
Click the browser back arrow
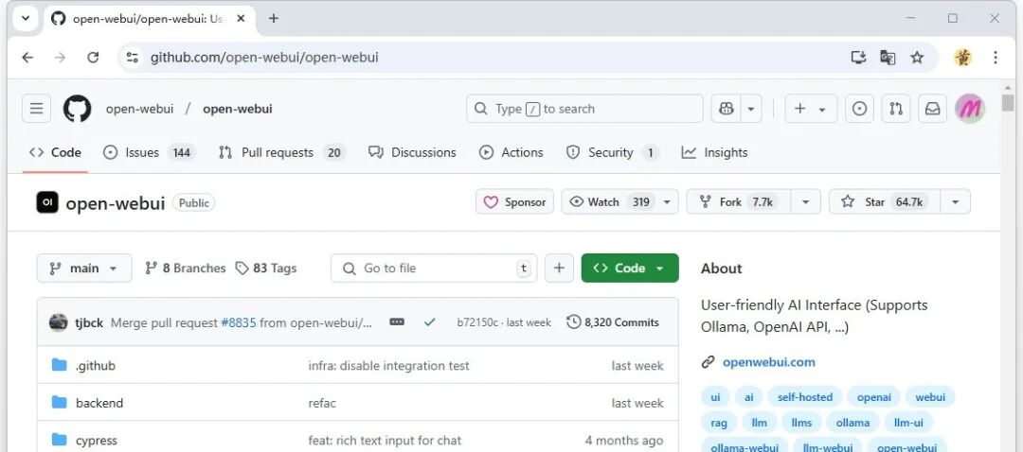(27, 58)
